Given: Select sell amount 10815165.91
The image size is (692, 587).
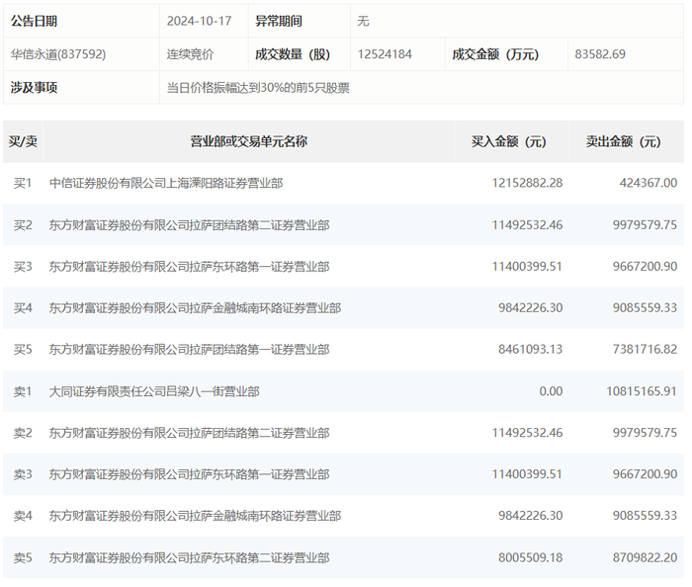Looking at the screenshot, I should 642,391.
